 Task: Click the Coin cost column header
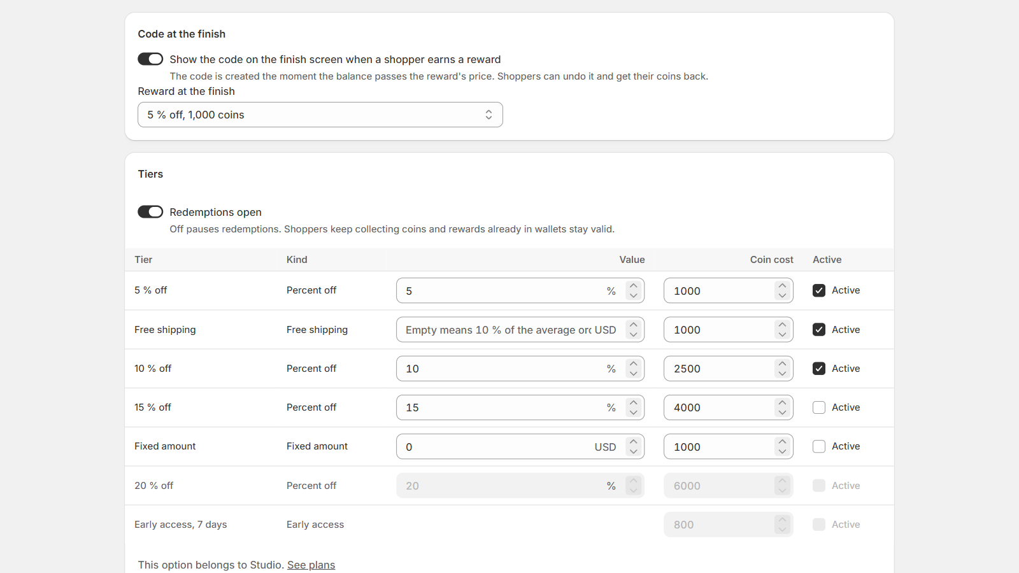[771, 260]
